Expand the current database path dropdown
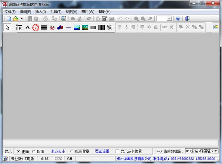 tap(215, 151)
